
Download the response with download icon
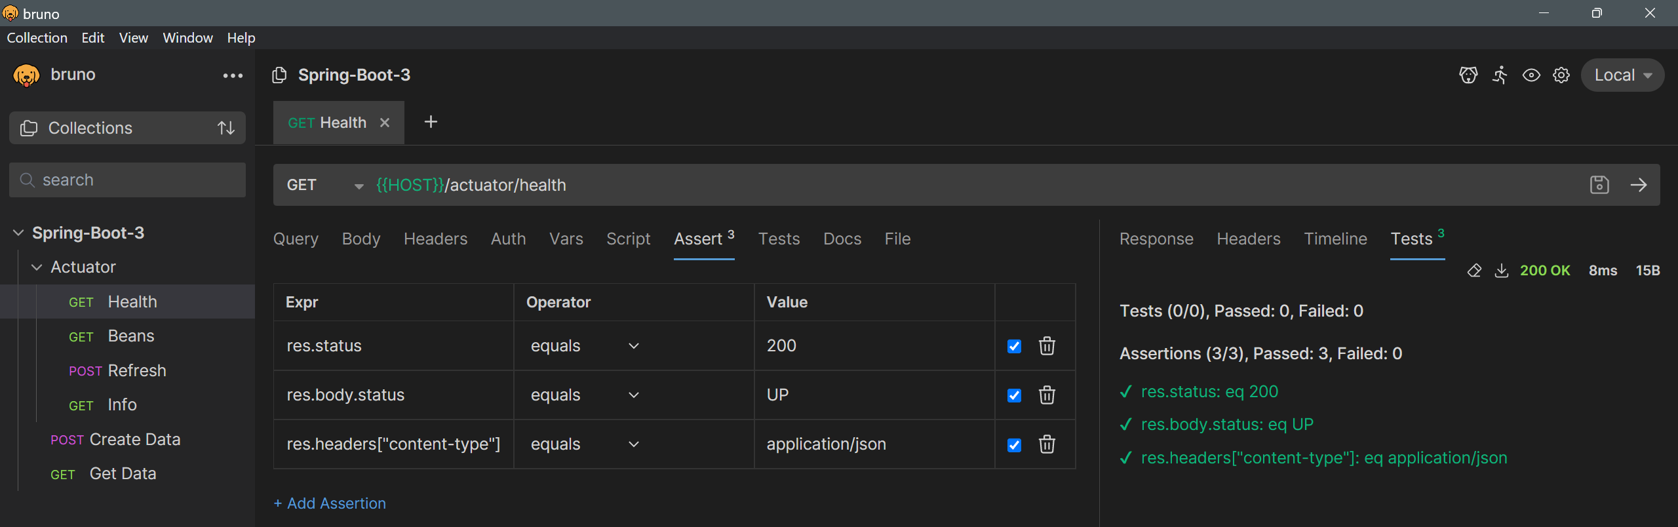1502,271
